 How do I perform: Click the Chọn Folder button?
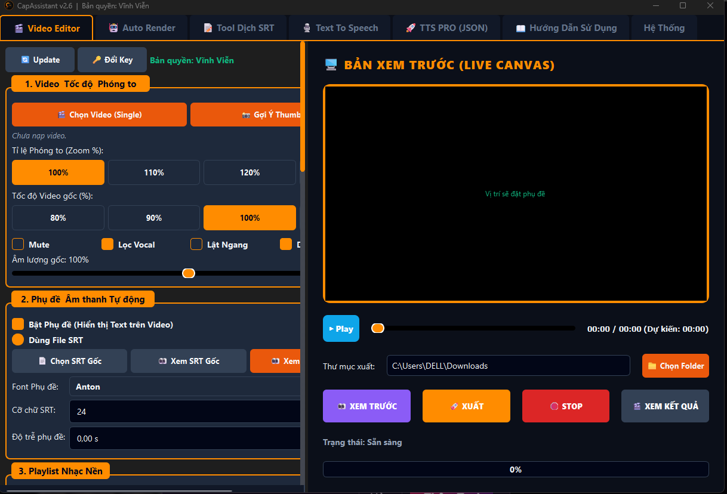click(x=676, y=366)
